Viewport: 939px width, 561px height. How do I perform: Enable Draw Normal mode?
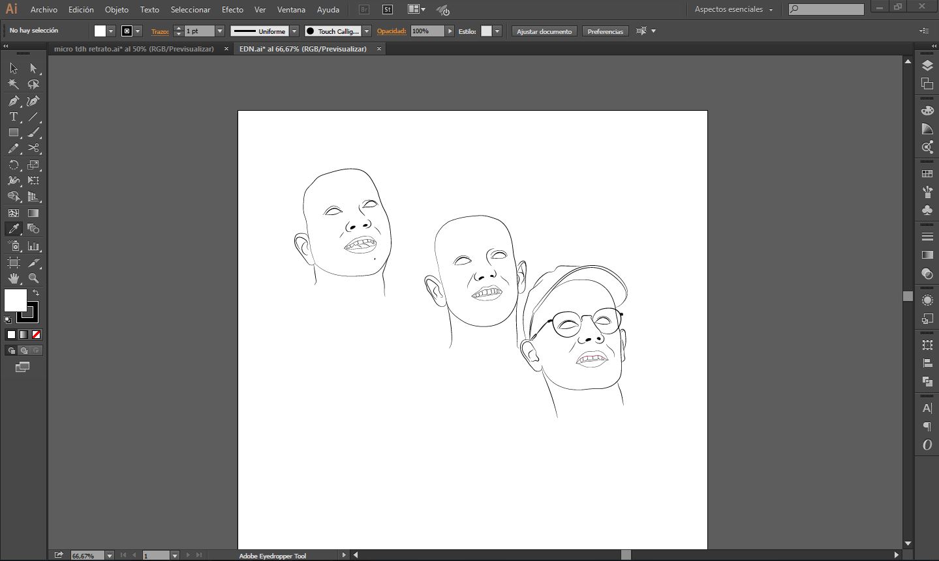click(x=11, y=351)
